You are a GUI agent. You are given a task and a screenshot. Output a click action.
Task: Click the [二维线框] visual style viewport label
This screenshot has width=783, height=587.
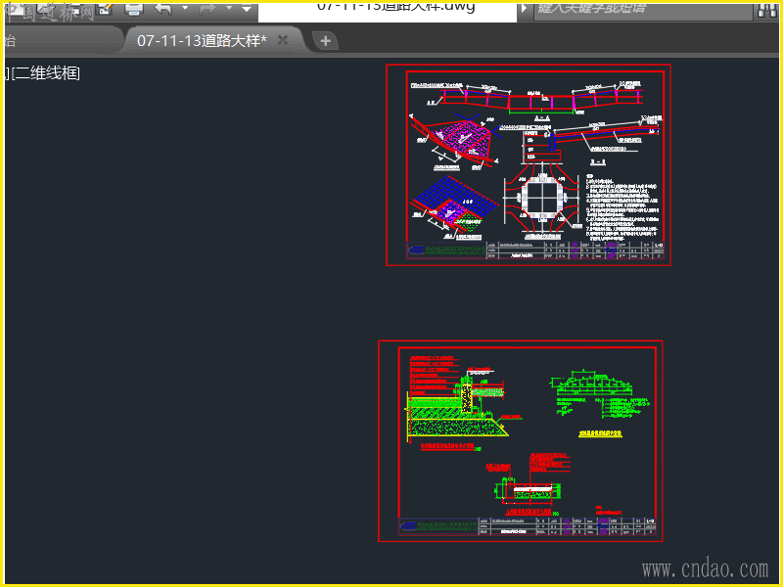click(46, 73)
